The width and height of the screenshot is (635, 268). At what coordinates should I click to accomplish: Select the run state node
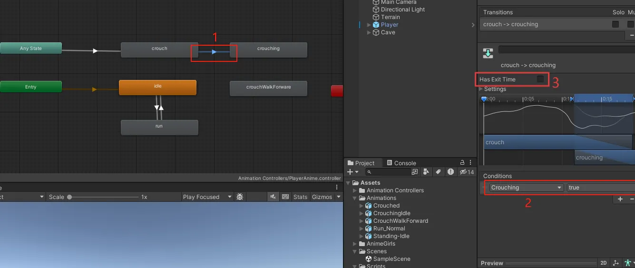(159, 127)
